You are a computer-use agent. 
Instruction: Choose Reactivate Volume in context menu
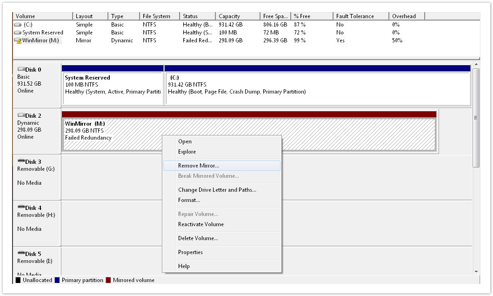(x=201, y=224)
